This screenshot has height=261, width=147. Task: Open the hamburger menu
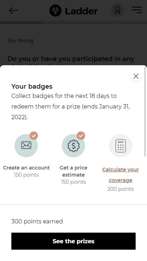[x=137, y=10]
